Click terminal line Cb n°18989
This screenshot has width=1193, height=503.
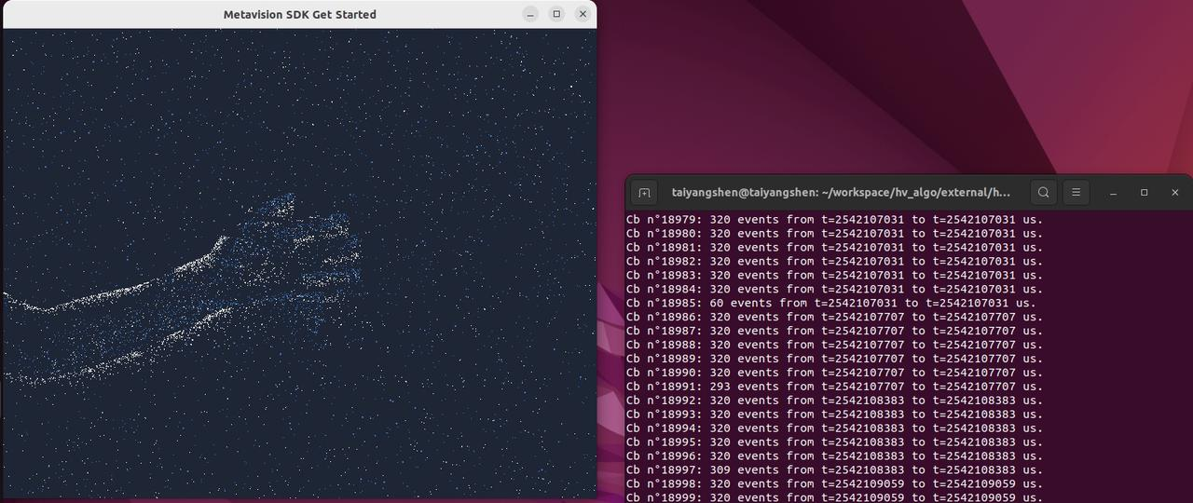tap(834, 359)
